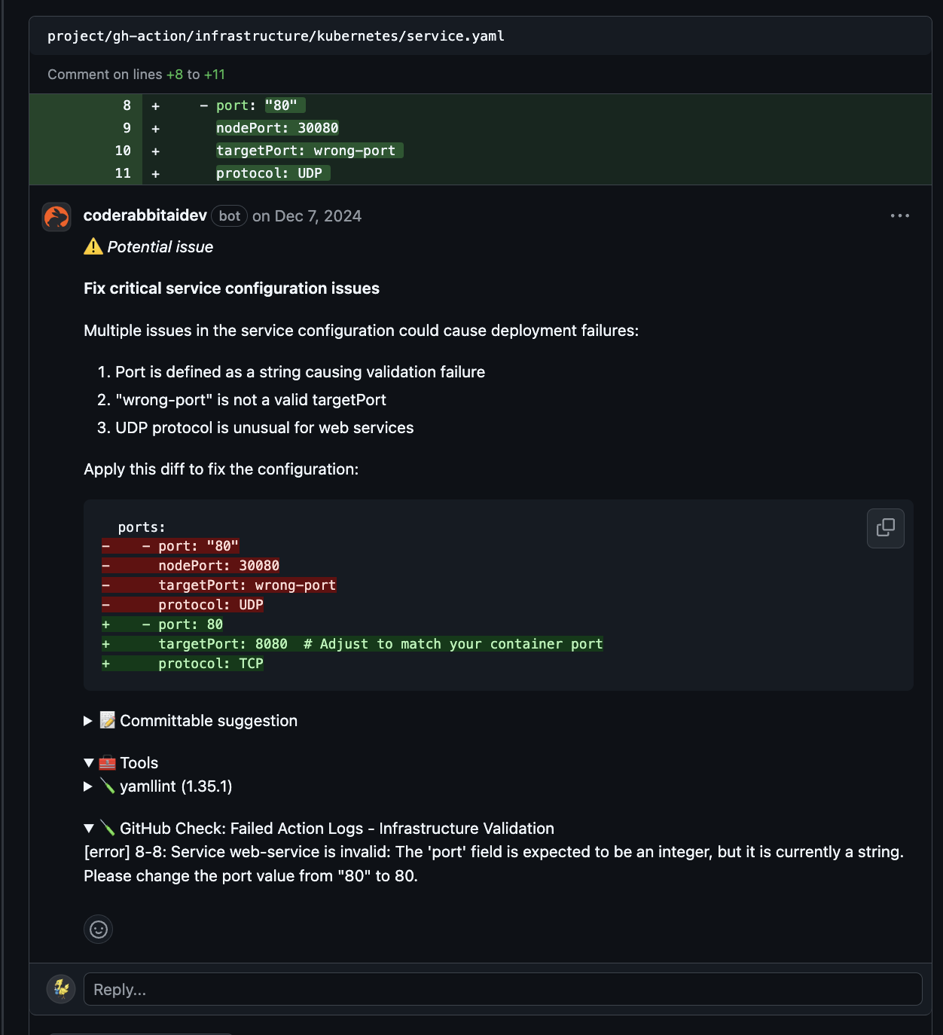Click the coderabbitaidev username
The image size is (943, 1035).
[x=145, y=215]
